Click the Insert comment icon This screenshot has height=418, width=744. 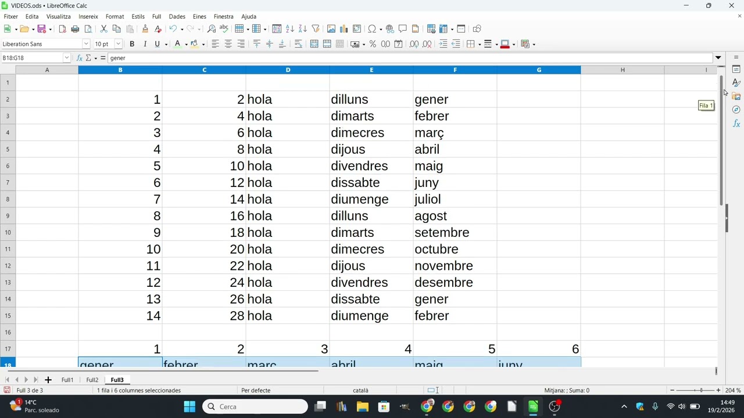(x=402, y=28)
